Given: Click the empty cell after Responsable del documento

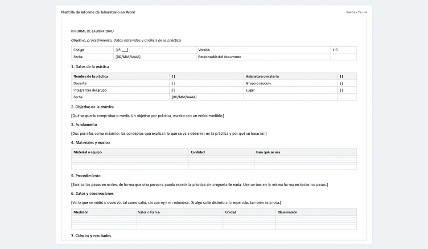Looking at the screenshot, I should click(343, 57).
